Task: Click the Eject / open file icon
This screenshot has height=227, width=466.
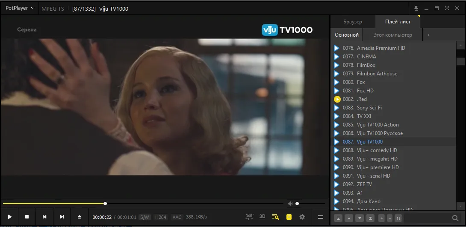Action: (x=80, y=217)
